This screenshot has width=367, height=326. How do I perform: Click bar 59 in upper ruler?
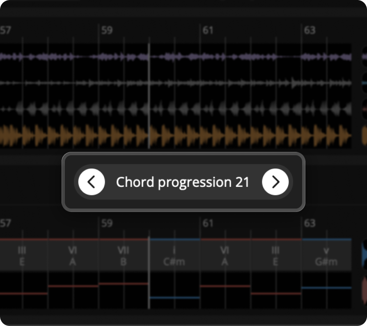(x=107, y=30)
